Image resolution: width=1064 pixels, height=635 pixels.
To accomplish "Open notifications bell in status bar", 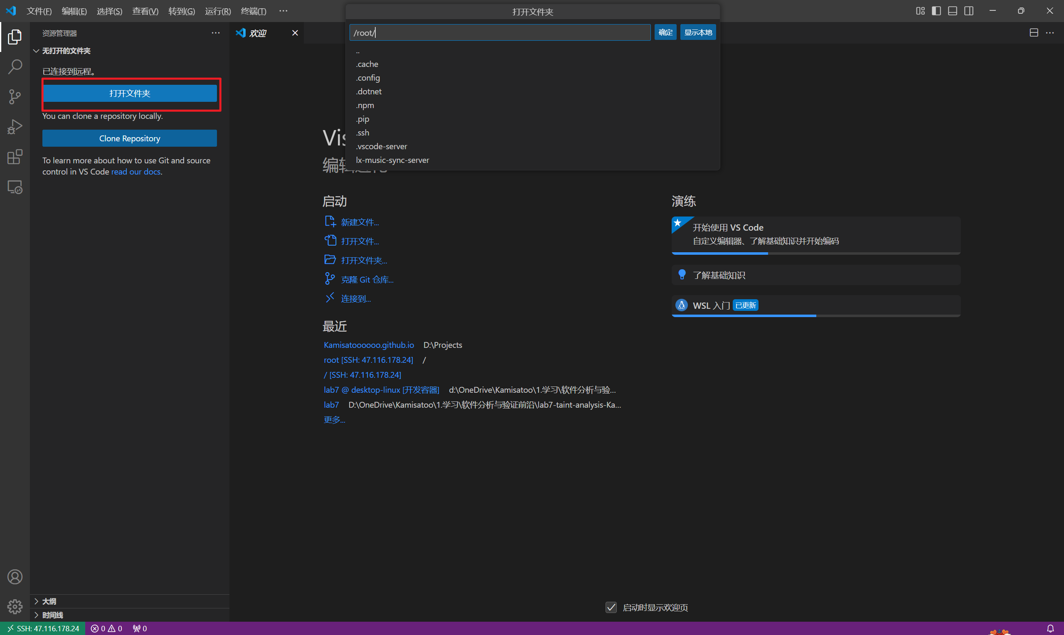I will (x=1050, y=628).
